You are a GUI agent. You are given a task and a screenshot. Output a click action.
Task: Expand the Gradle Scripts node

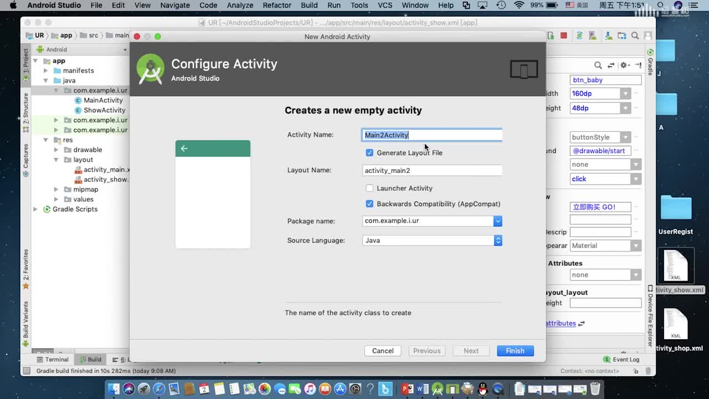tap(36, 209)
